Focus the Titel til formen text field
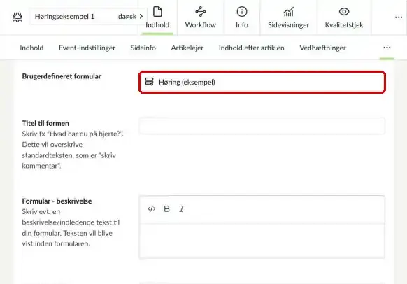 click(x=262, y=126)
